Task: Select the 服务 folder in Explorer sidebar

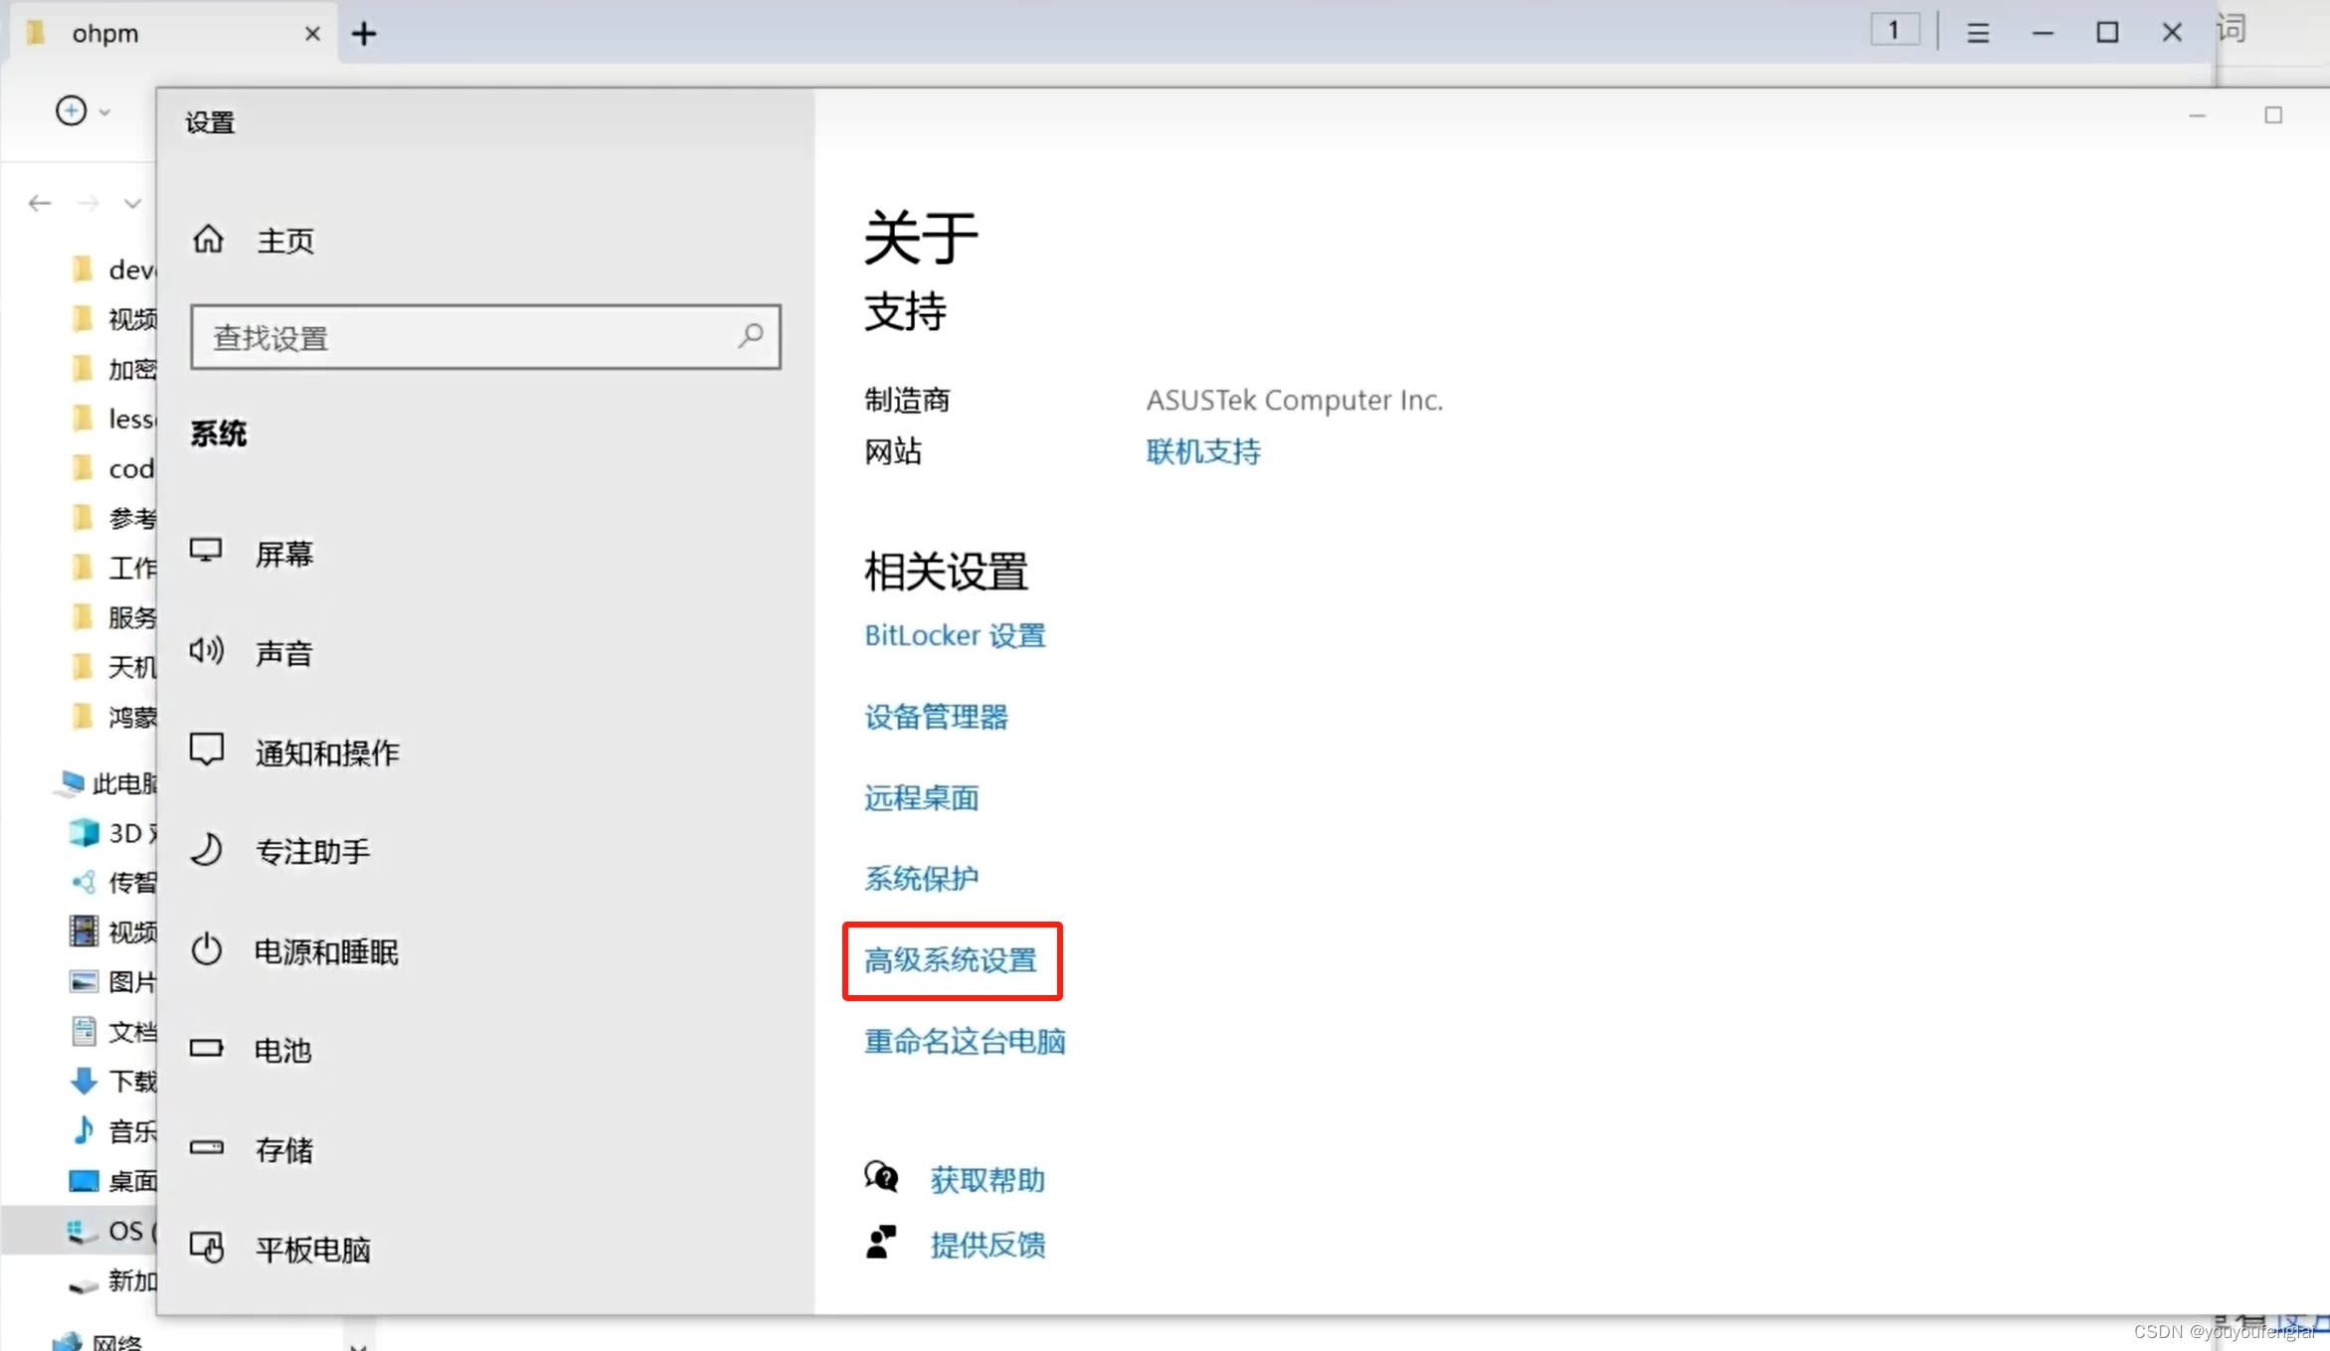Action: point(113,617)
